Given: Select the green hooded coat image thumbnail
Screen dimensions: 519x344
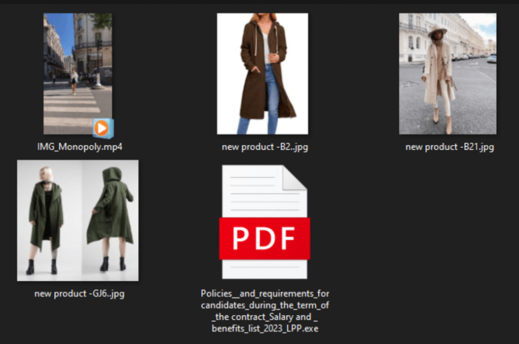Looking at the screenshot, I should pos(78,221).
